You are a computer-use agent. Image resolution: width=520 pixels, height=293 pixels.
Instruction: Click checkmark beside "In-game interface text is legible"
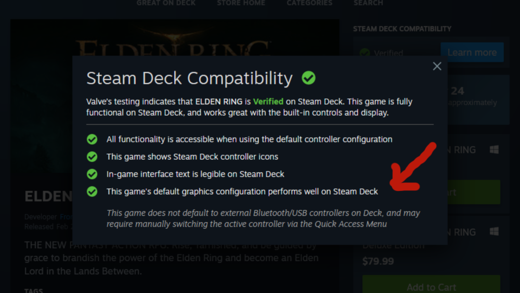(x=92, y=174)
